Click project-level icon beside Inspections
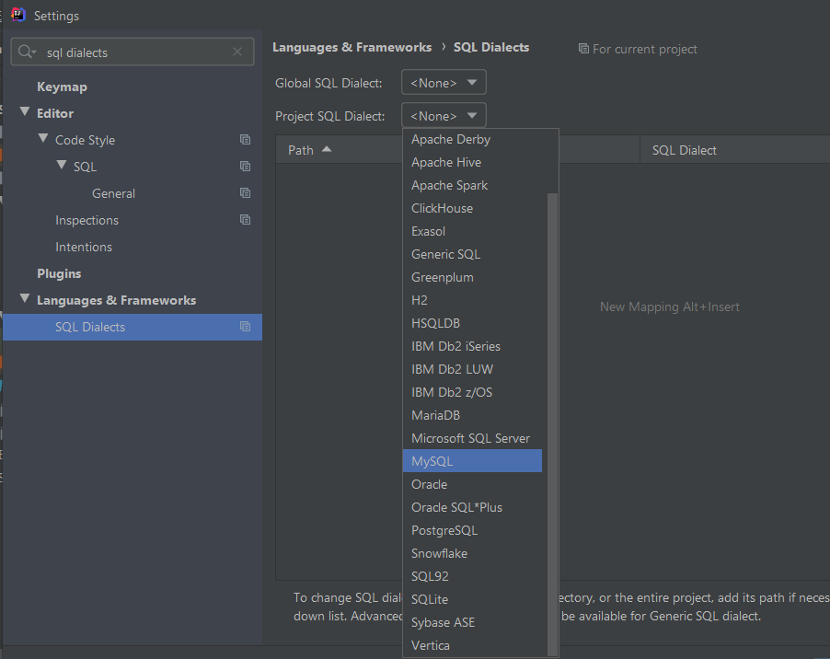830x659 pixels. click(x=245, y=219)
